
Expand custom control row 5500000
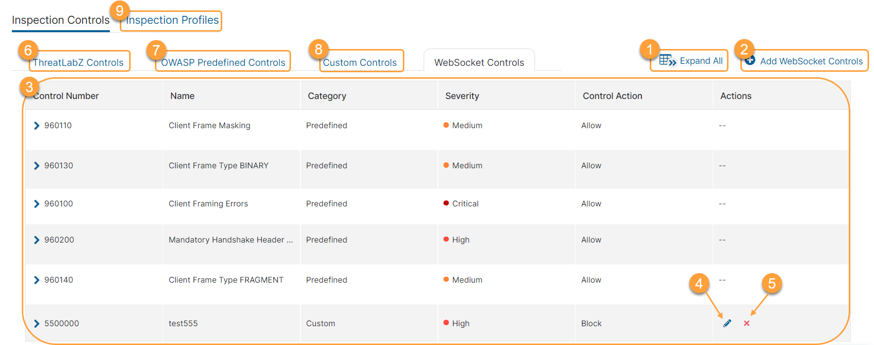click(37, 324)
